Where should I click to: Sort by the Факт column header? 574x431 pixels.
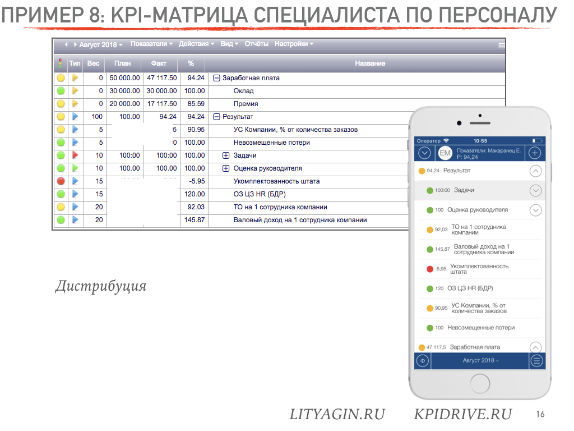[x=159, y=63]
